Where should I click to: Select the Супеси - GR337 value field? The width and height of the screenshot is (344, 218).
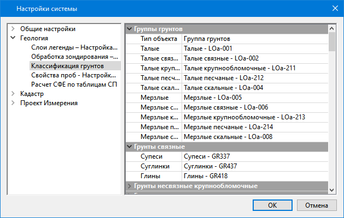point(255,156)
